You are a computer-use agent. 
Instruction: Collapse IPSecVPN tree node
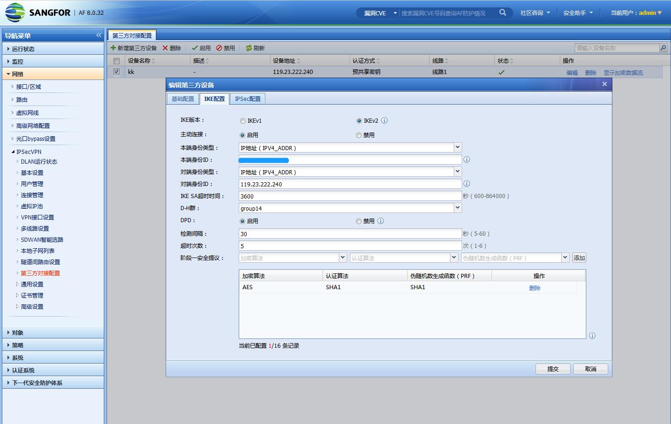pyautogui.click(x=13, y=152)
